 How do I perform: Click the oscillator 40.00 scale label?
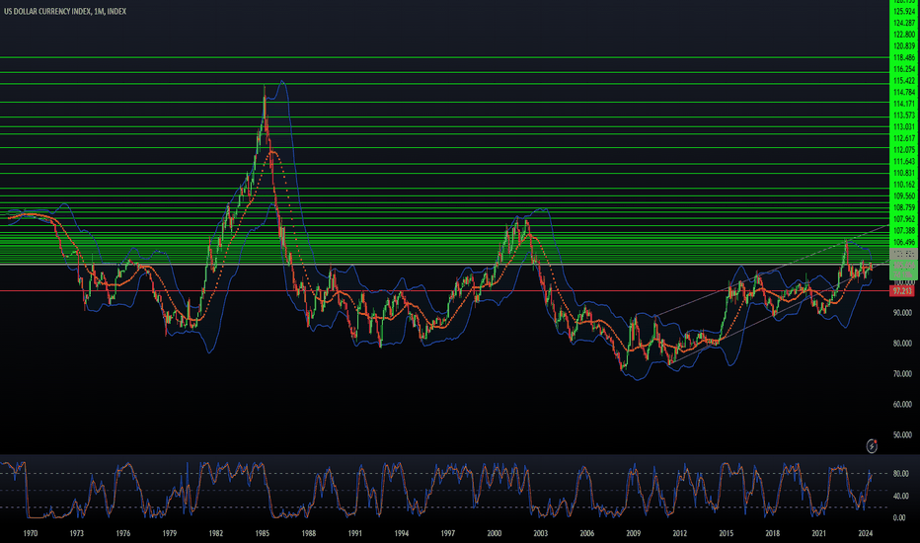point(900,496)
